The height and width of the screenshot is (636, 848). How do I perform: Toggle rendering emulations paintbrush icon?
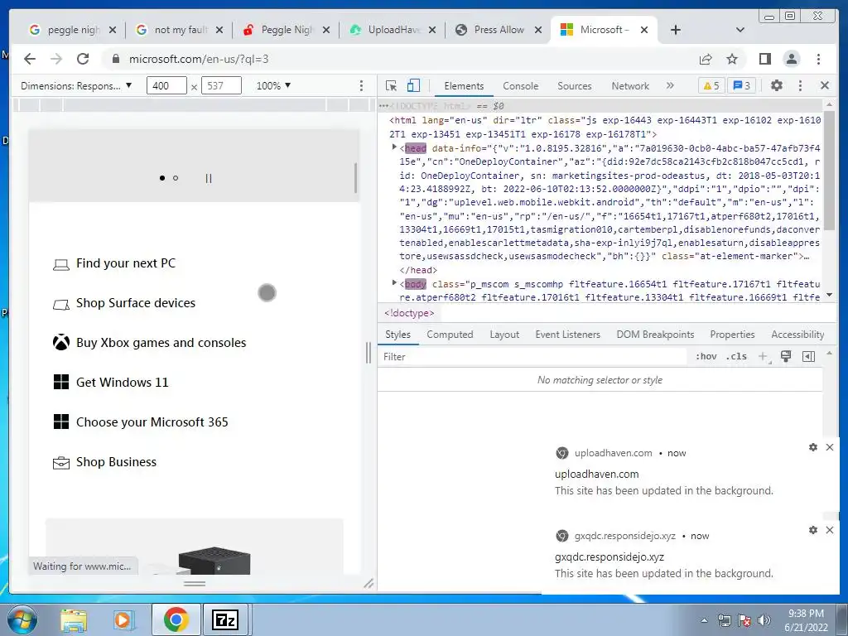tap(786, 356)
